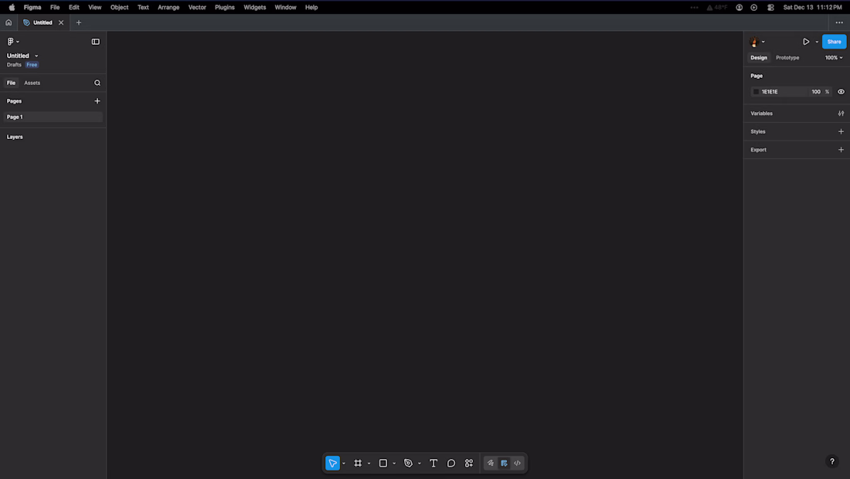The width and height of the screenshot is (850, 479).
Task: Collapse the left sidebar panel
Action: (x=95, y=42)
